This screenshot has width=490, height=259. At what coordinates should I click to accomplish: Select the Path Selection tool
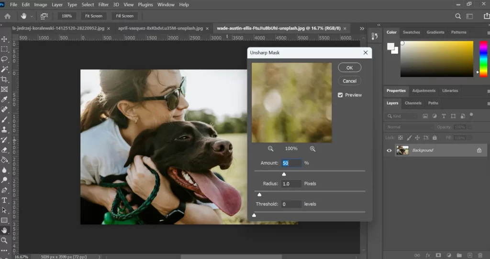pyautogui.click(x=4, y=210)
